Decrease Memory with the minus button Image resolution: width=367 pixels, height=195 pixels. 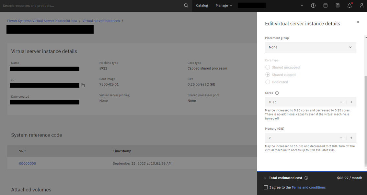(341, 138)
